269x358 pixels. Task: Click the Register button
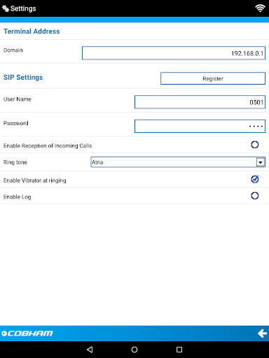(213, 78)
